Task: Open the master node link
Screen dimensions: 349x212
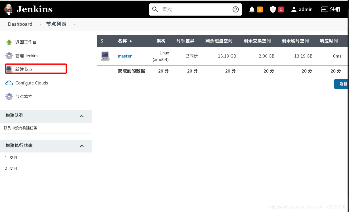Action: coord(125,56)
